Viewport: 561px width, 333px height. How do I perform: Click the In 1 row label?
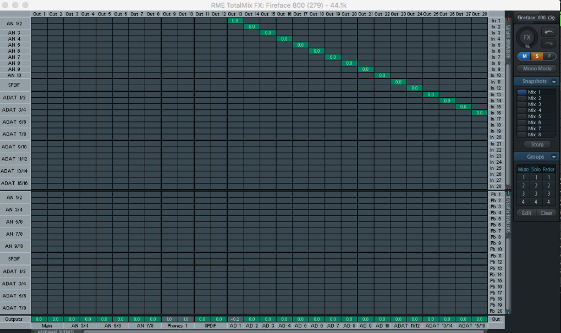click(496, 21)
